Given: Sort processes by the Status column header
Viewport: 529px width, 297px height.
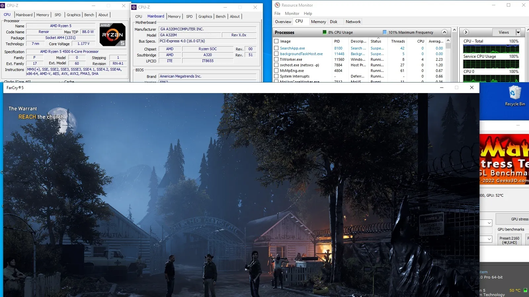Looking at the screenshot, I should tap(378, 41).
